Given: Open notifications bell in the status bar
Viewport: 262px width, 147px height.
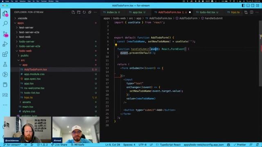Looking at the screenshot, I should tap(257, 145).
